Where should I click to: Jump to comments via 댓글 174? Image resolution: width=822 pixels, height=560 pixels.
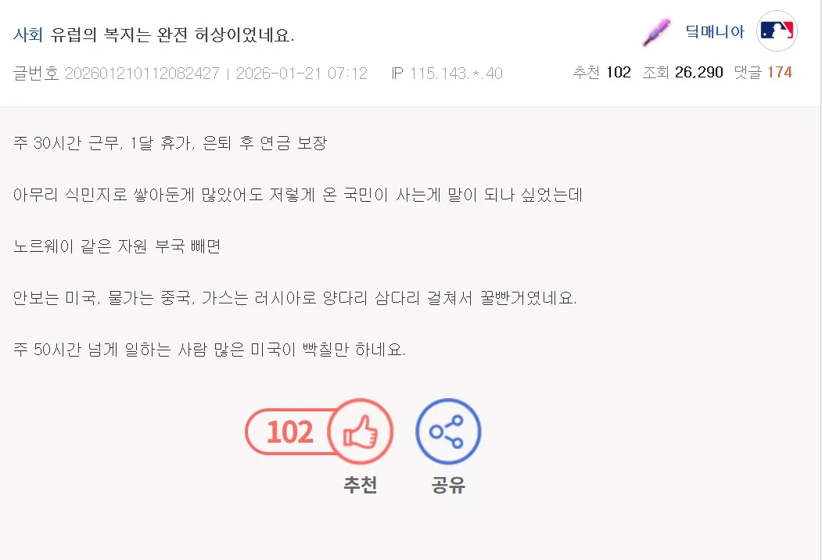pos(763,73)
